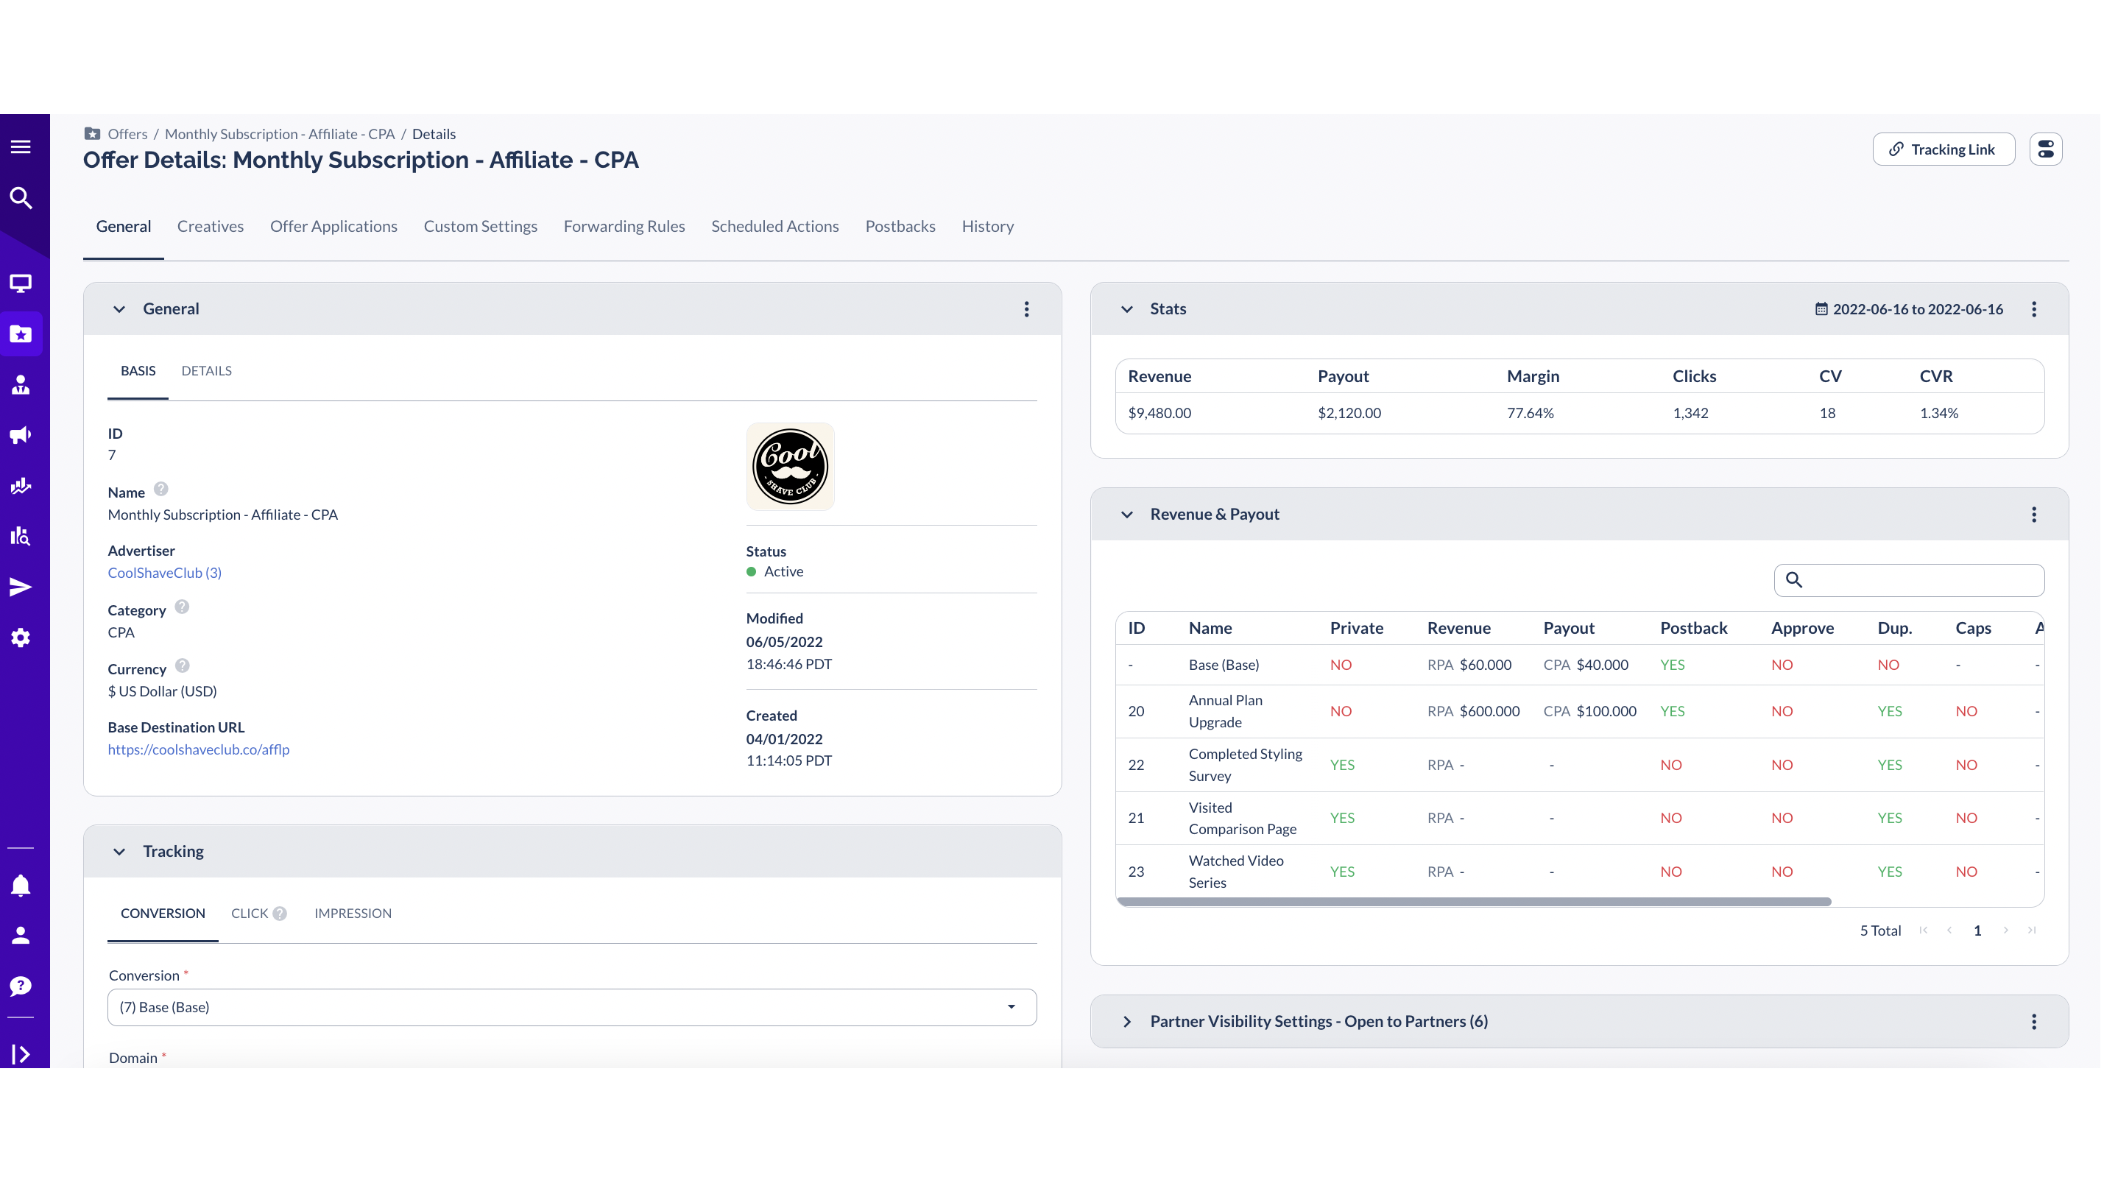Click the $9,480.00 revenue value
The height and width of the screenshot is (1183, 2104).
click(x=1159, y=414)
